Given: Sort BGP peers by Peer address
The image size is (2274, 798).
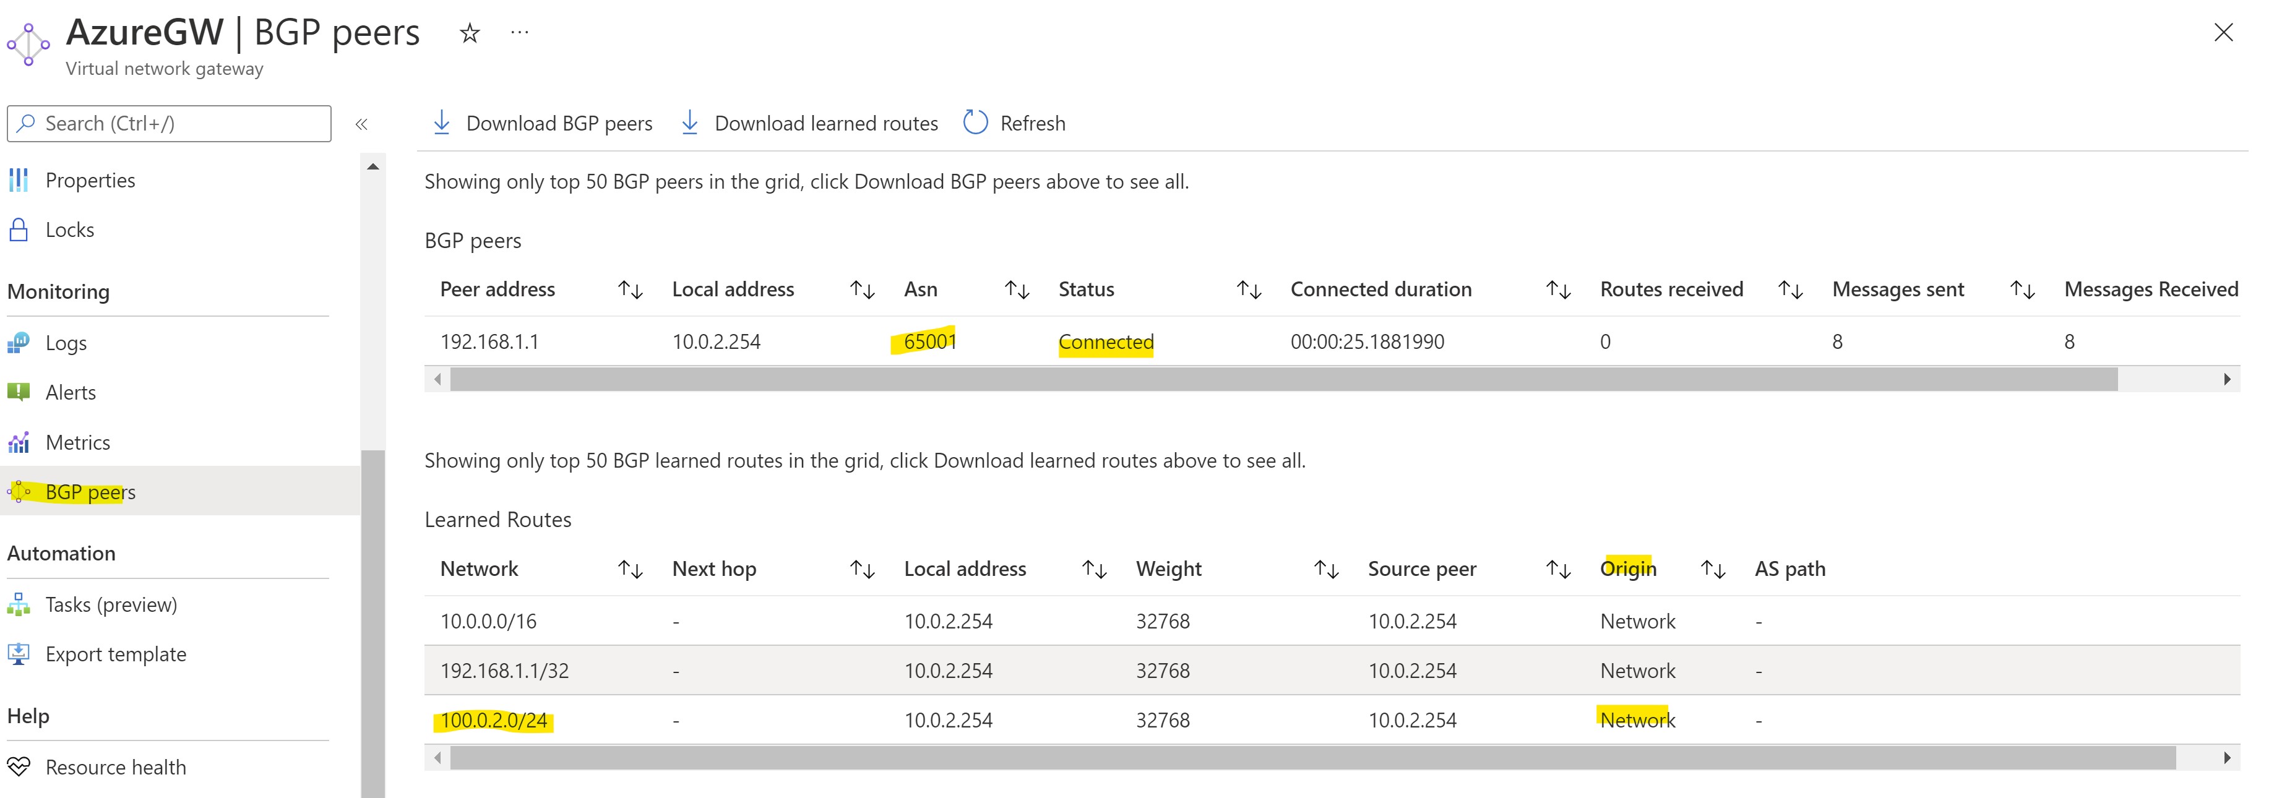Looking at the screenshot, I should 631,290.
